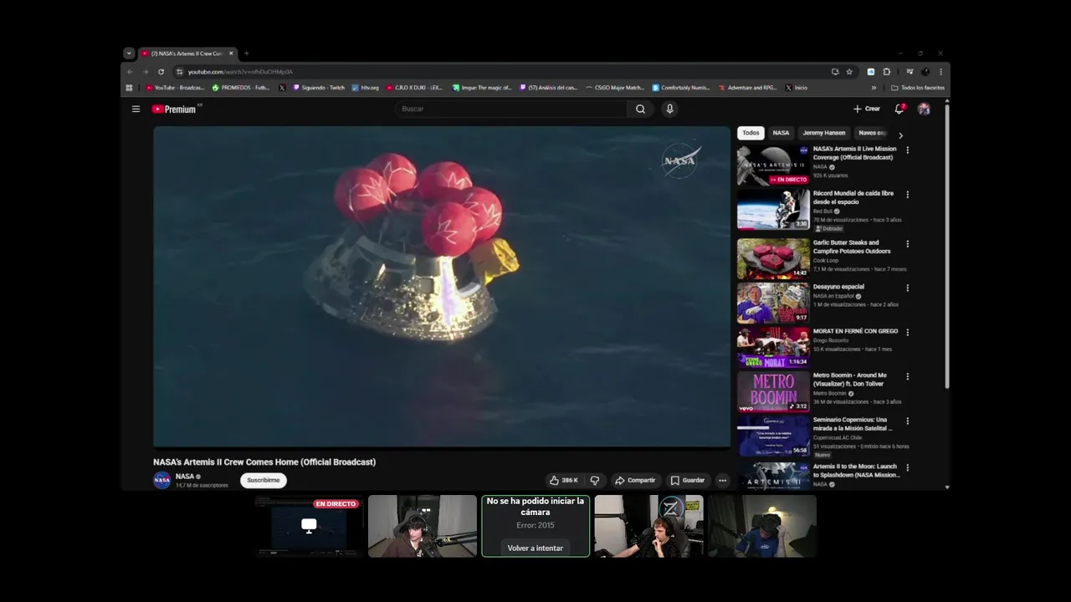The image size is (1071, 602).
Task: Select the EN DIRECTO screen share tile
Action: [x=310, y=526]
